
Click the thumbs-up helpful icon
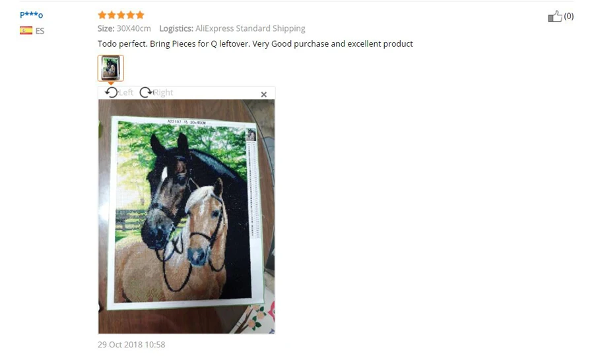click(554, 16)
